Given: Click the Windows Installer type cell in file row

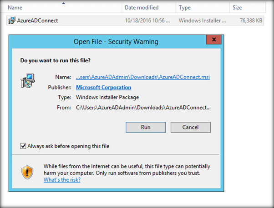Looking at the screenshot, I should click(203, 20).
